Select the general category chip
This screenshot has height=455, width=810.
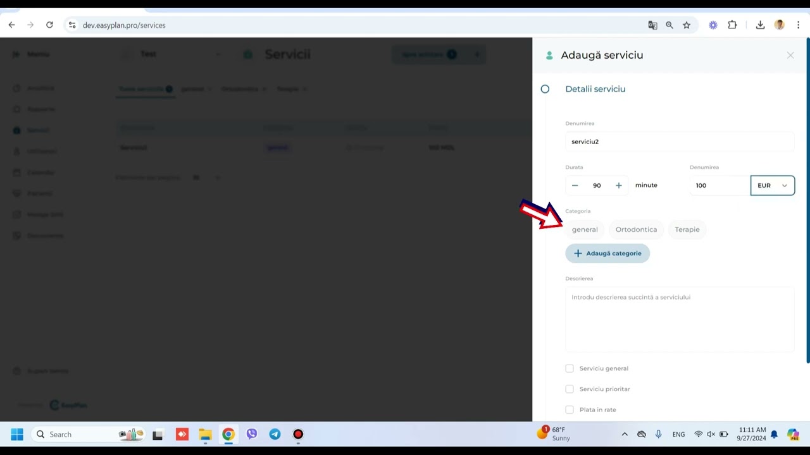585,229
